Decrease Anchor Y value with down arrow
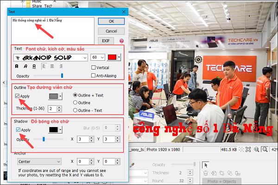The height and width of the screenshot is (185, 278). click(x=117, y=163)
